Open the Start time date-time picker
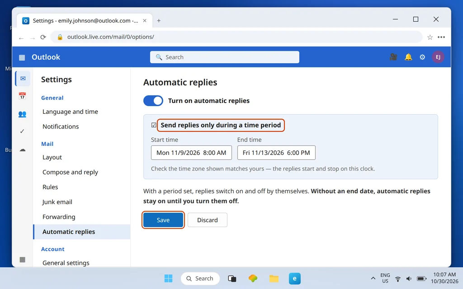Screen dimensions: 463x289 [191, 153]
